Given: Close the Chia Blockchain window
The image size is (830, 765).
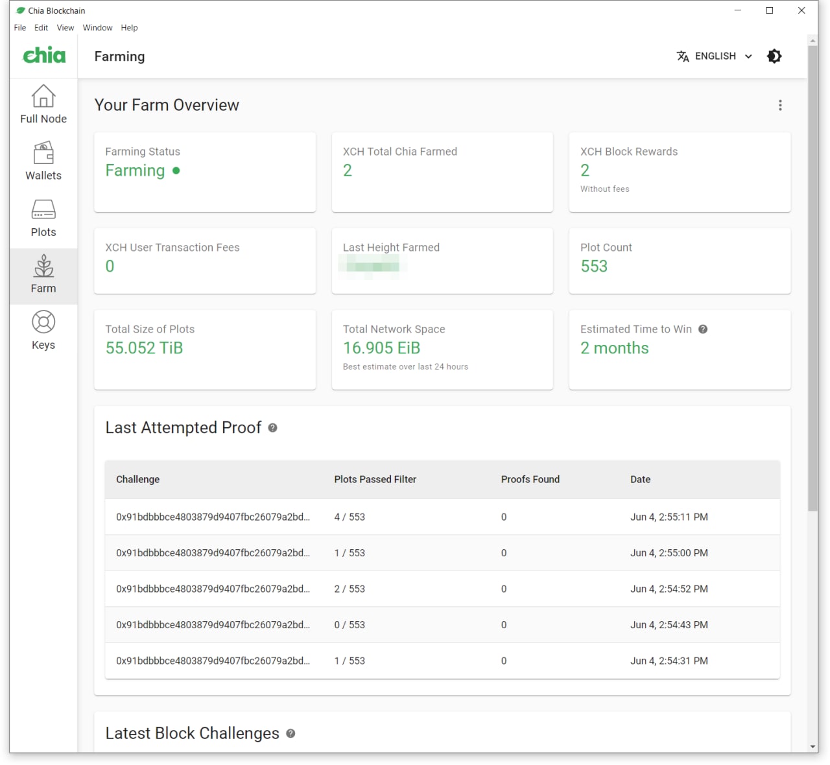Looking at the screenshot, I should pyautogui.click(x=801, y=10).
